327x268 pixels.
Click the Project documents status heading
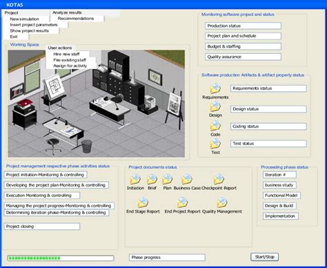coord(152,167)
